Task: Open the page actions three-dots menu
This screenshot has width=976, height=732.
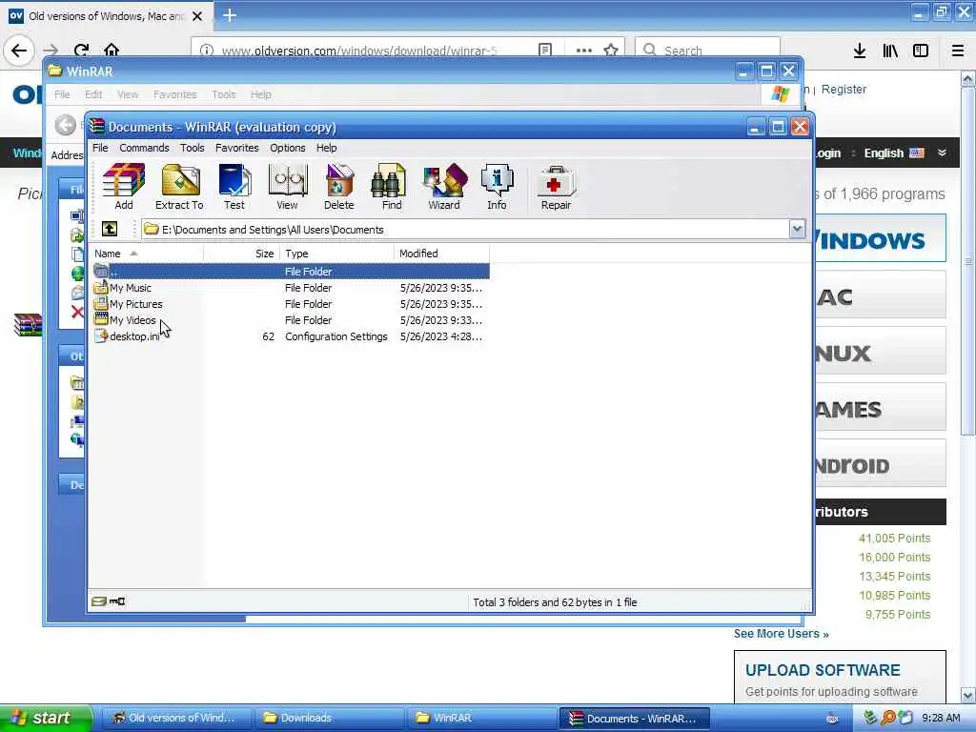Action: [584, 50]
